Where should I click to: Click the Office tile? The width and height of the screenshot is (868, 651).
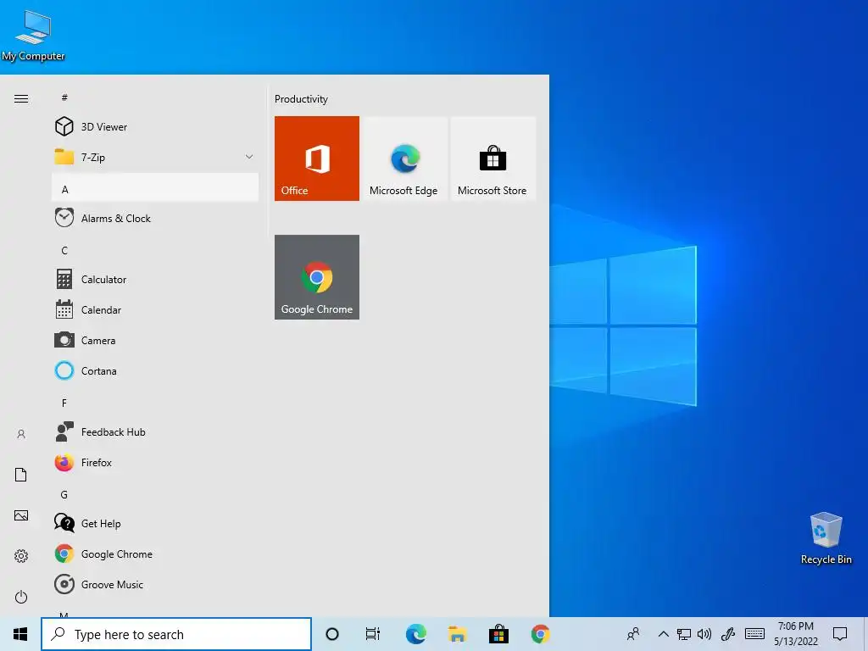(x=317, y=159)
